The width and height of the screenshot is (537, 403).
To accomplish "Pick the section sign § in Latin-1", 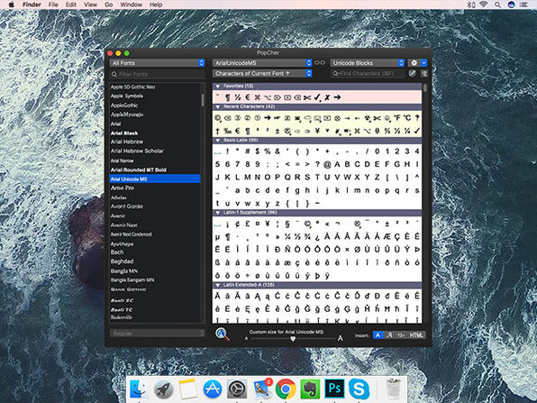I will pos(287,224).
